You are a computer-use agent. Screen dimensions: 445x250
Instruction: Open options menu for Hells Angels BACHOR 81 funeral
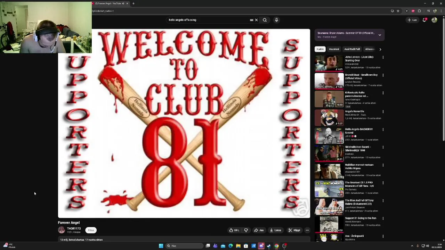tap(383, 130)
